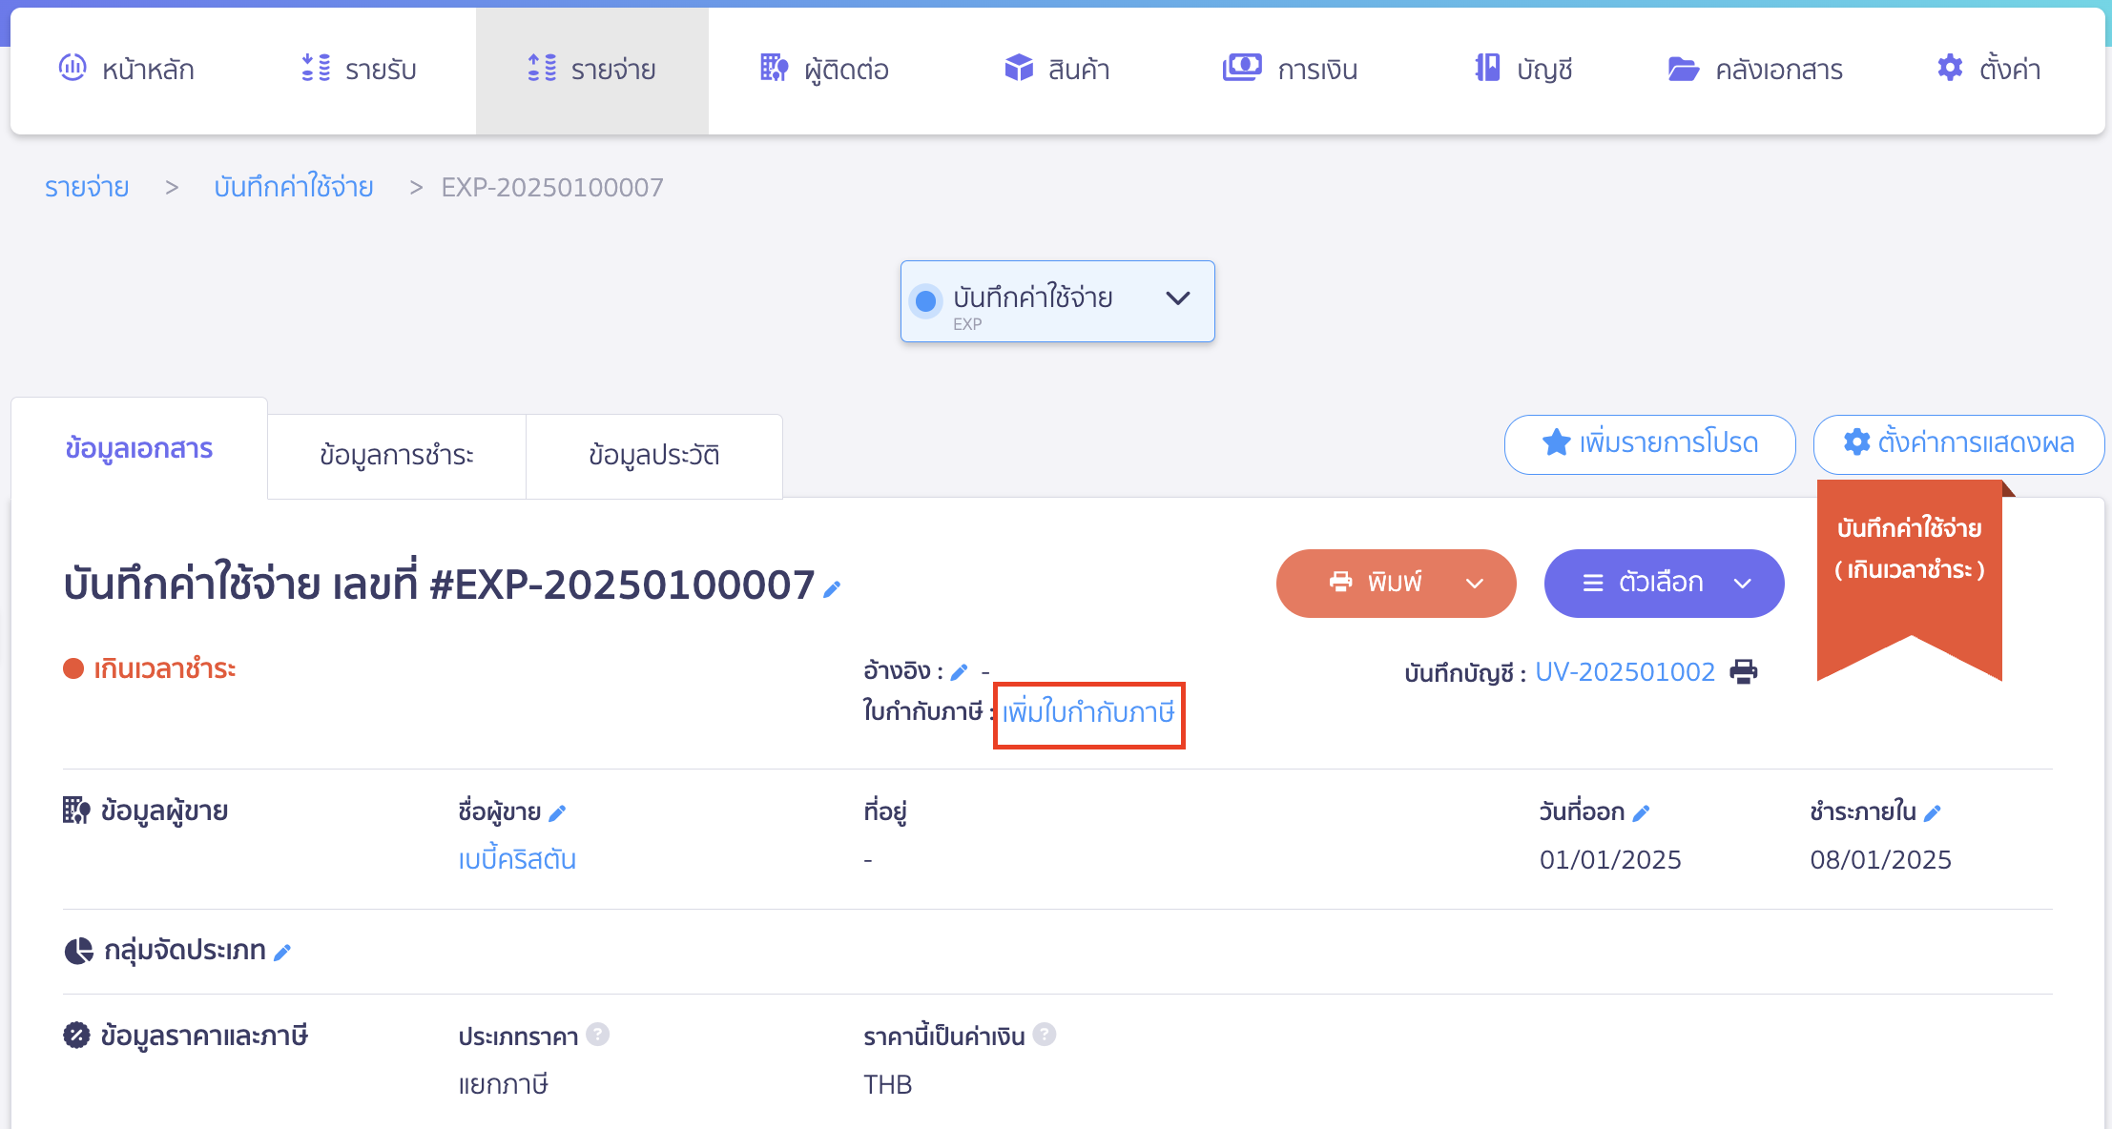
Task: Navigate via the รายจ่าย breadcrumb
Action: click(x=85, y=186)
